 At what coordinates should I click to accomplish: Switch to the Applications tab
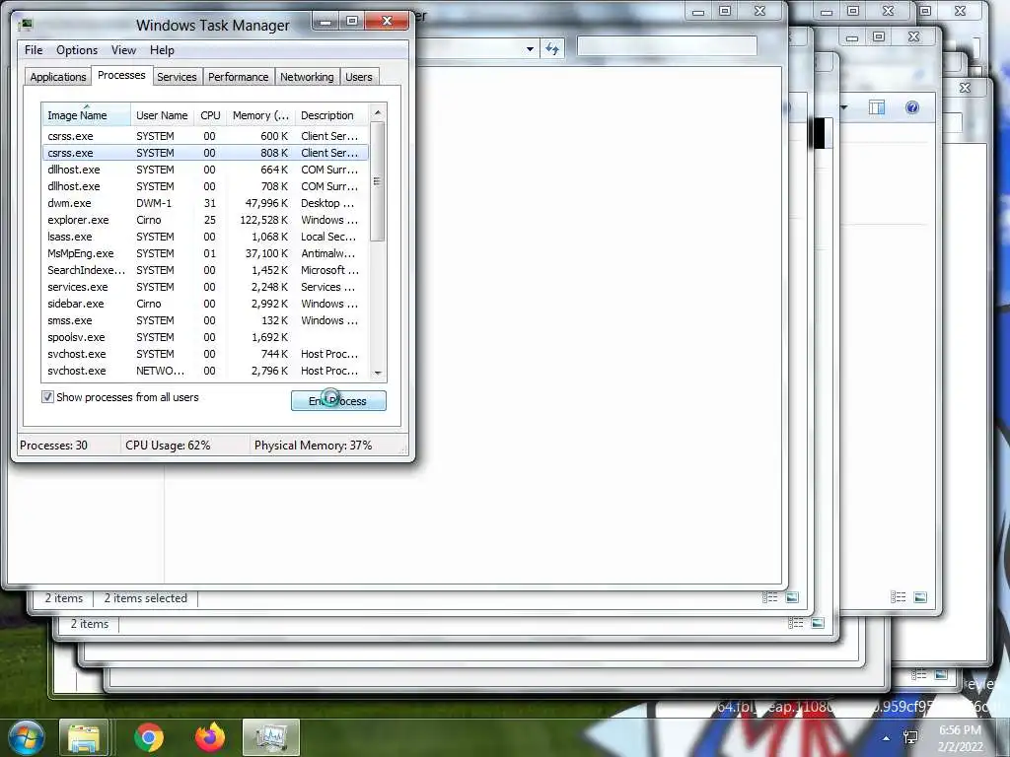tap(58, 77)
